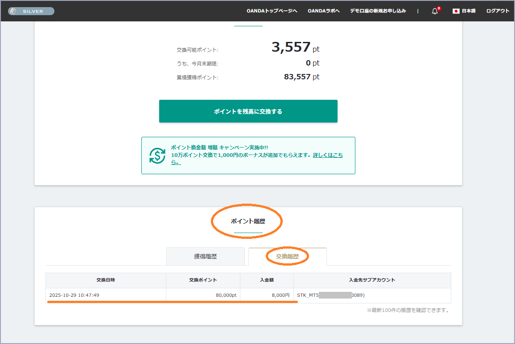515x344 pixels.
Task: Click the 交換日時 column header
Action: [106, 280]
